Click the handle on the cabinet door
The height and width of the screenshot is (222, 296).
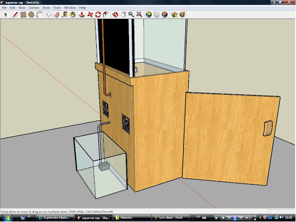pyautogui.click(x=268, y=129)
